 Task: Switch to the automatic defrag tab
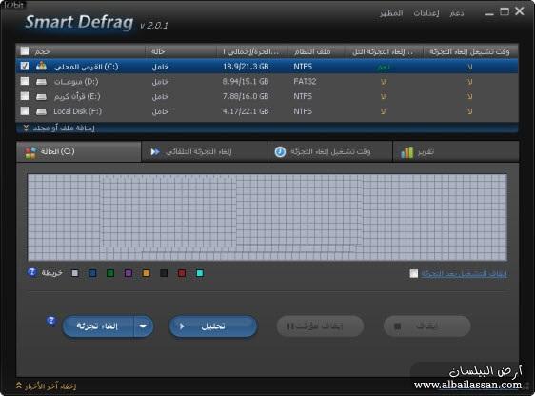[x=204, y=151]
